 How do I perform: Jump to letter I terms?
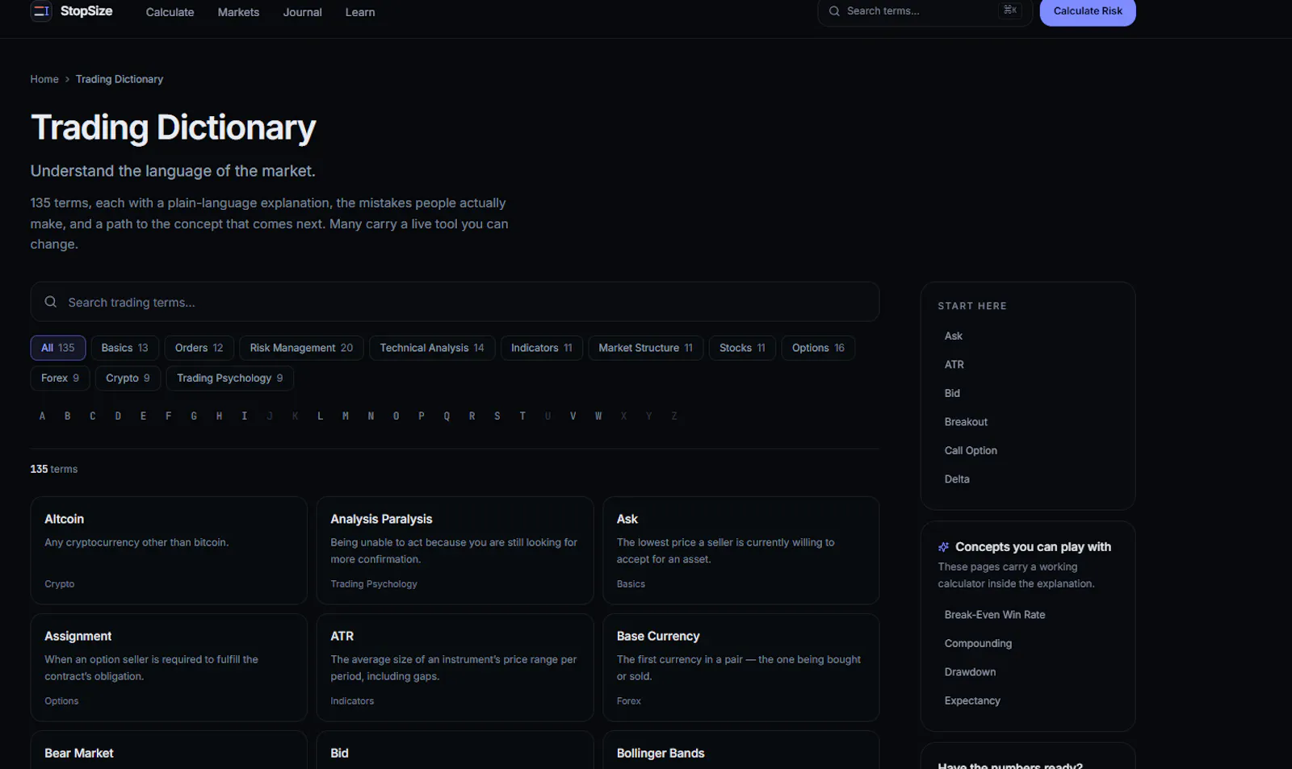tap(245, 416)
